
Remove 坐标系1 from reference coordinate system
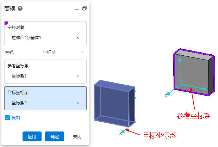pos(77,76)
